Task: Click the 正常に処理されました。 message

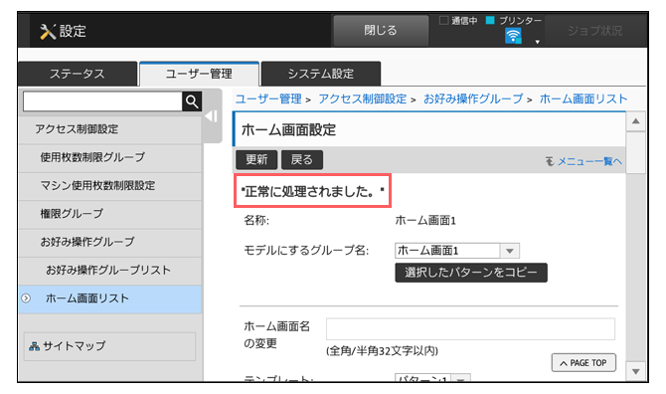Action: tap(312, 191)
